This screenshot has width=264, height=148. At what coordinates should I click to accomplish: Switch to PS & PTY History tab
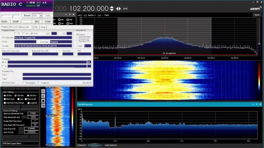coord(17,27)
